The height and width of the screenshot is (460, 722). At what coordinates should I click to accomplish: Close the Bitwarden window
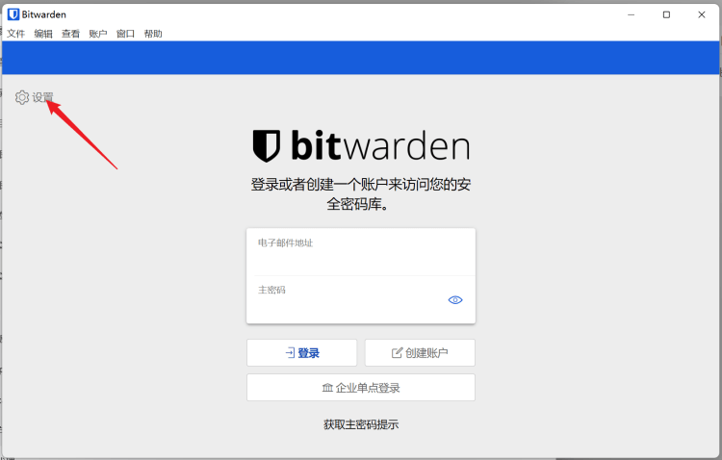tap(701, 14)
